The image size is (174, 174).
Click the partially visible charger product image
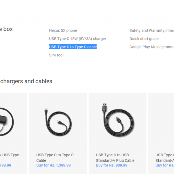pyautogui.click(x=6, y=122)
